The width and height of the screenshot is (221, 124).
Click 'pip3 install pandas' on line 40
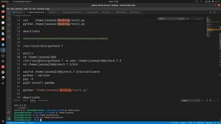[x=39, y=83]
